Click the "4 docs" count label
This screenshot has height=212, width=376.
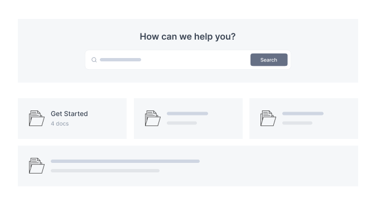click(60, 123)
